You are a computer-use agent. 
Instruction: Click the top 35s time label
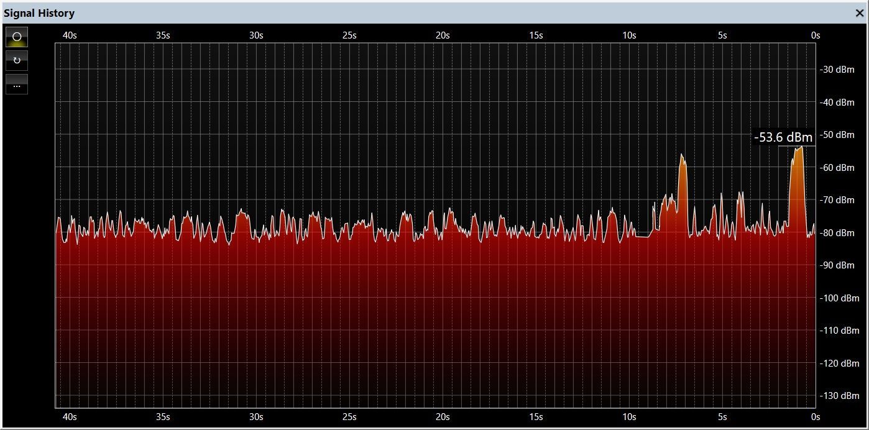pyautogui.click(x=163, y=35)
